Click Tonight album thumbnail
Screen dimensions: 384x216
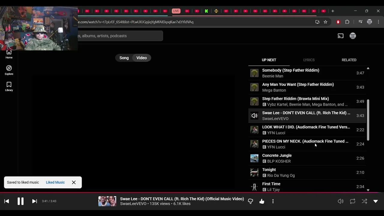254,172
